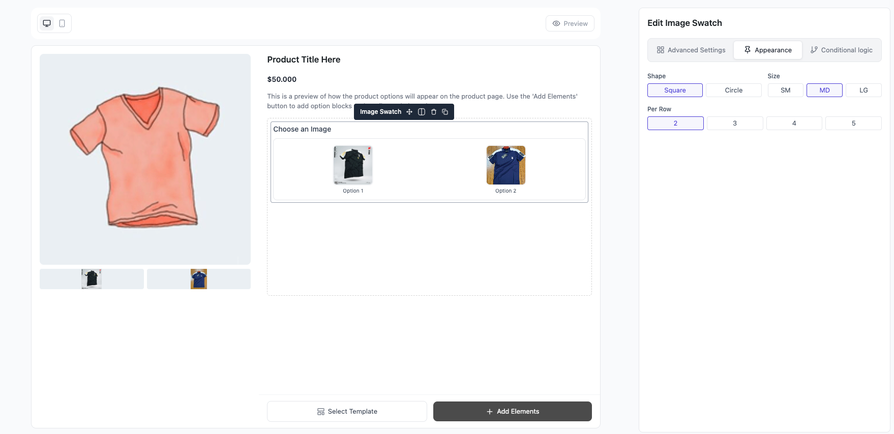Click the 'Shape' label

click(x=657, y=76)
